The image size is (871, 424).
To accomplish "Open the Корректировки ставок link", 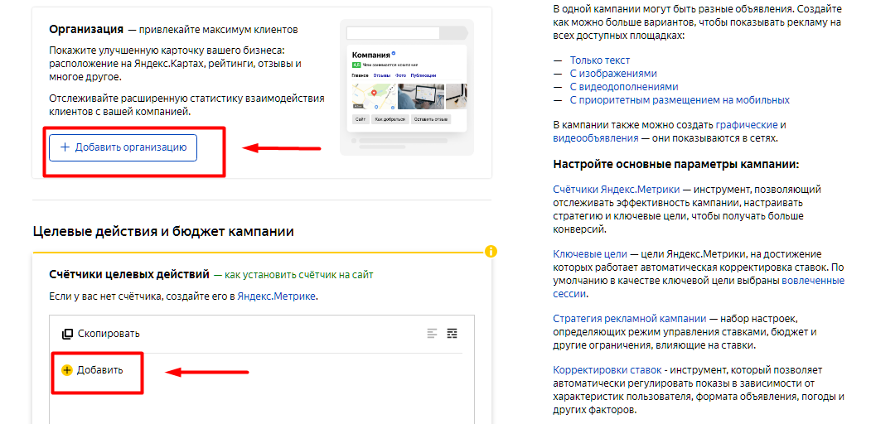I will pyautogui.click(x=607, y=369).
